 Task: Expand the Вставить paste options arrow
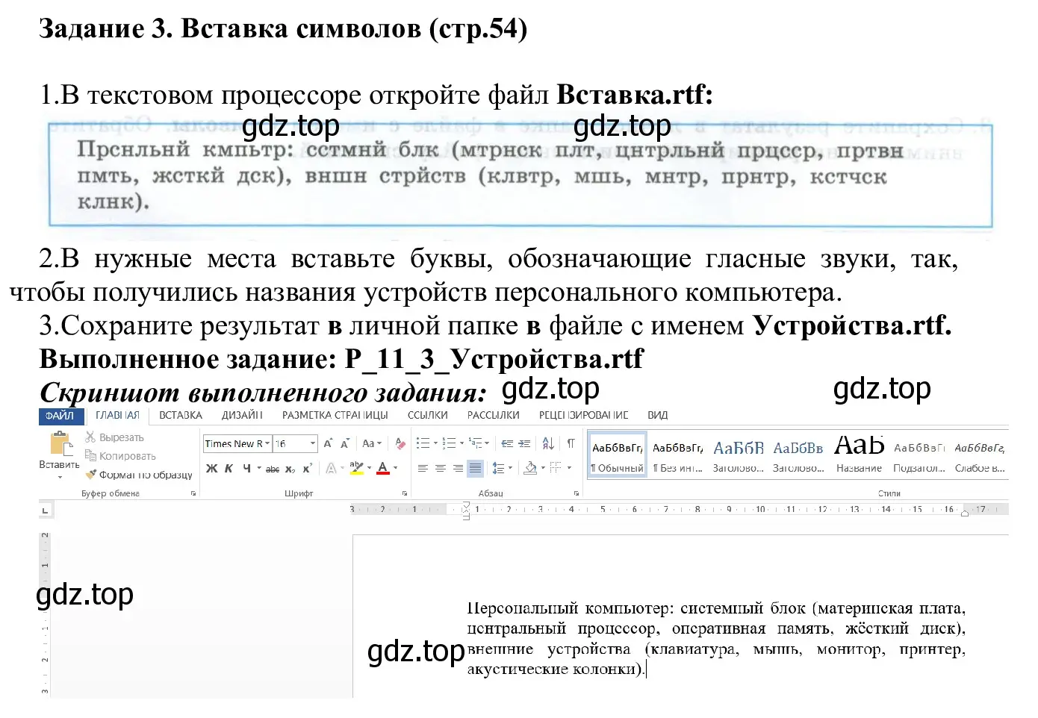[60, 476]
